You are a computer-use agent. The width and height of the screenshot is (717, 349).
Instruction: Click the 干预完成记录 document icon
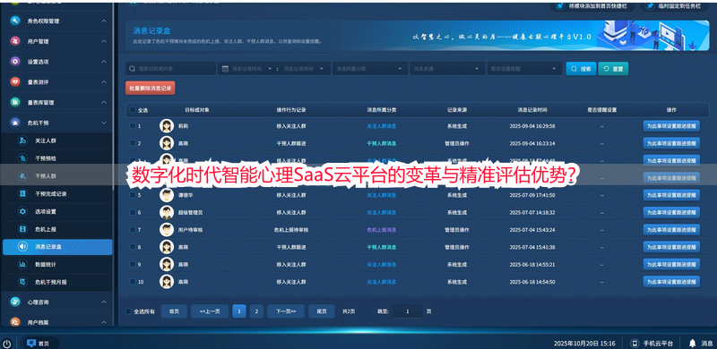click(x=22, y=193)
